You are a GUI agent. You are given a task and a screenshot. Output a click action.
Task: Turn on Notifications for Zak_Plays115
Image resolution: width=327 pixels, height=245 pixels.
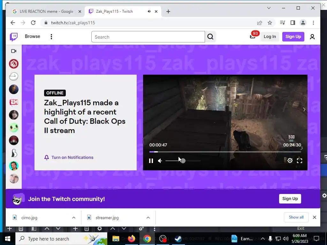(x=69, y=157)
